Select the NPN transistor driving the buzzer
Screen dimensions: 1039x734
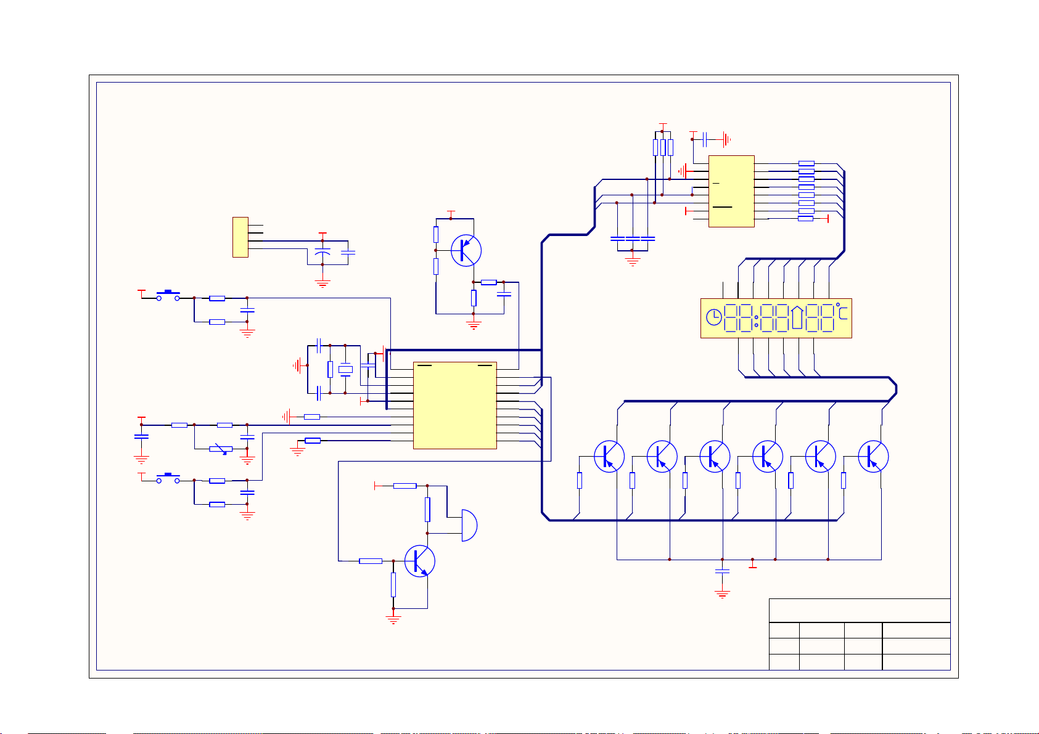pyautogui.click(x=419, y=561)
